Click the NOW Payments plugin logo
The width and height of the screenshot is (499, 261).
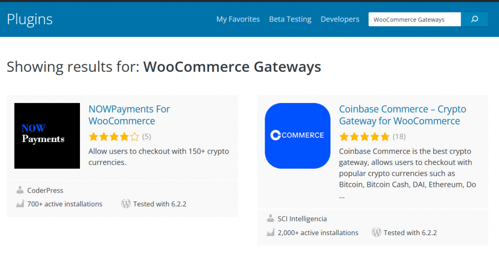point(47,136)
